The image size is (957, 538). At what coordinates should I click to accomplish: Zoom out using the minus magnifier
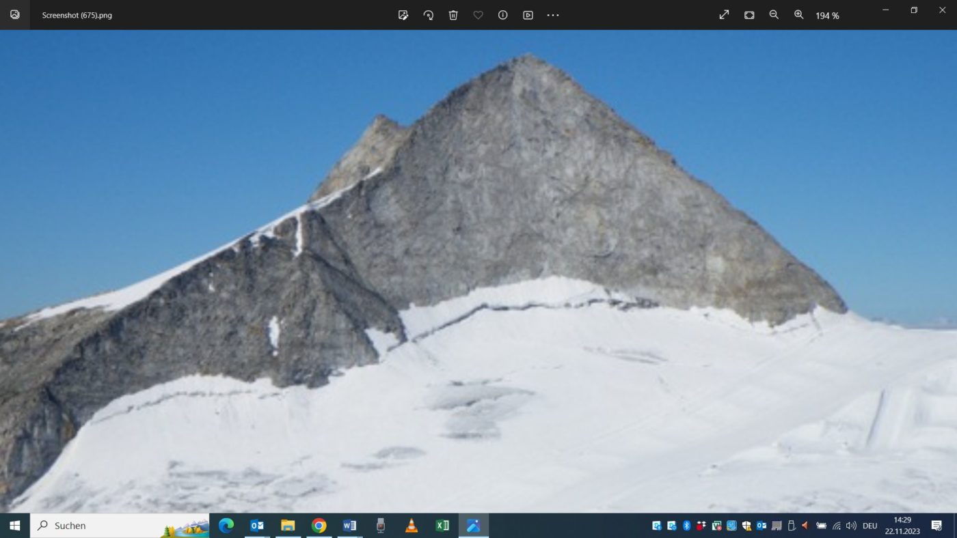(x=774, y=15)
